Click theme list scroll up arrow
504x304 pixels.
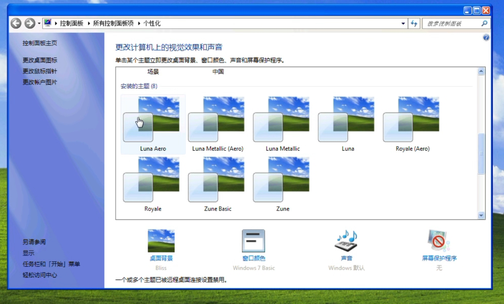[x=481, y=71]
